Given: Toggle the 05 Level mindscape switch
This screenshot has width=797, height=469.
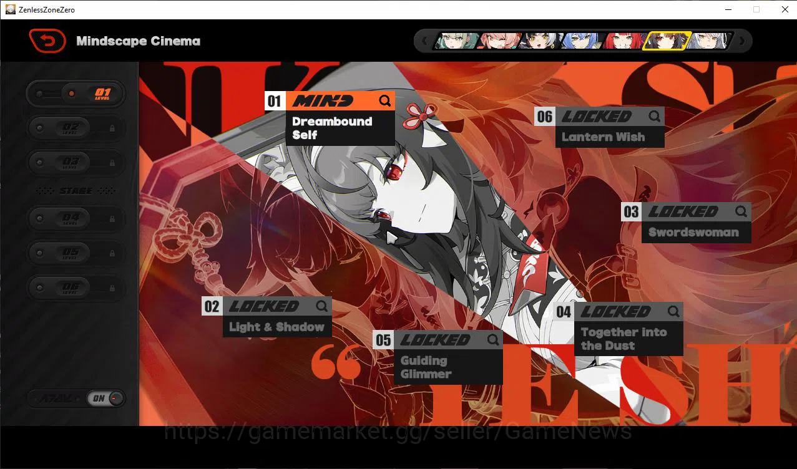Looking at the screenshot, I should tap(76, 254).
